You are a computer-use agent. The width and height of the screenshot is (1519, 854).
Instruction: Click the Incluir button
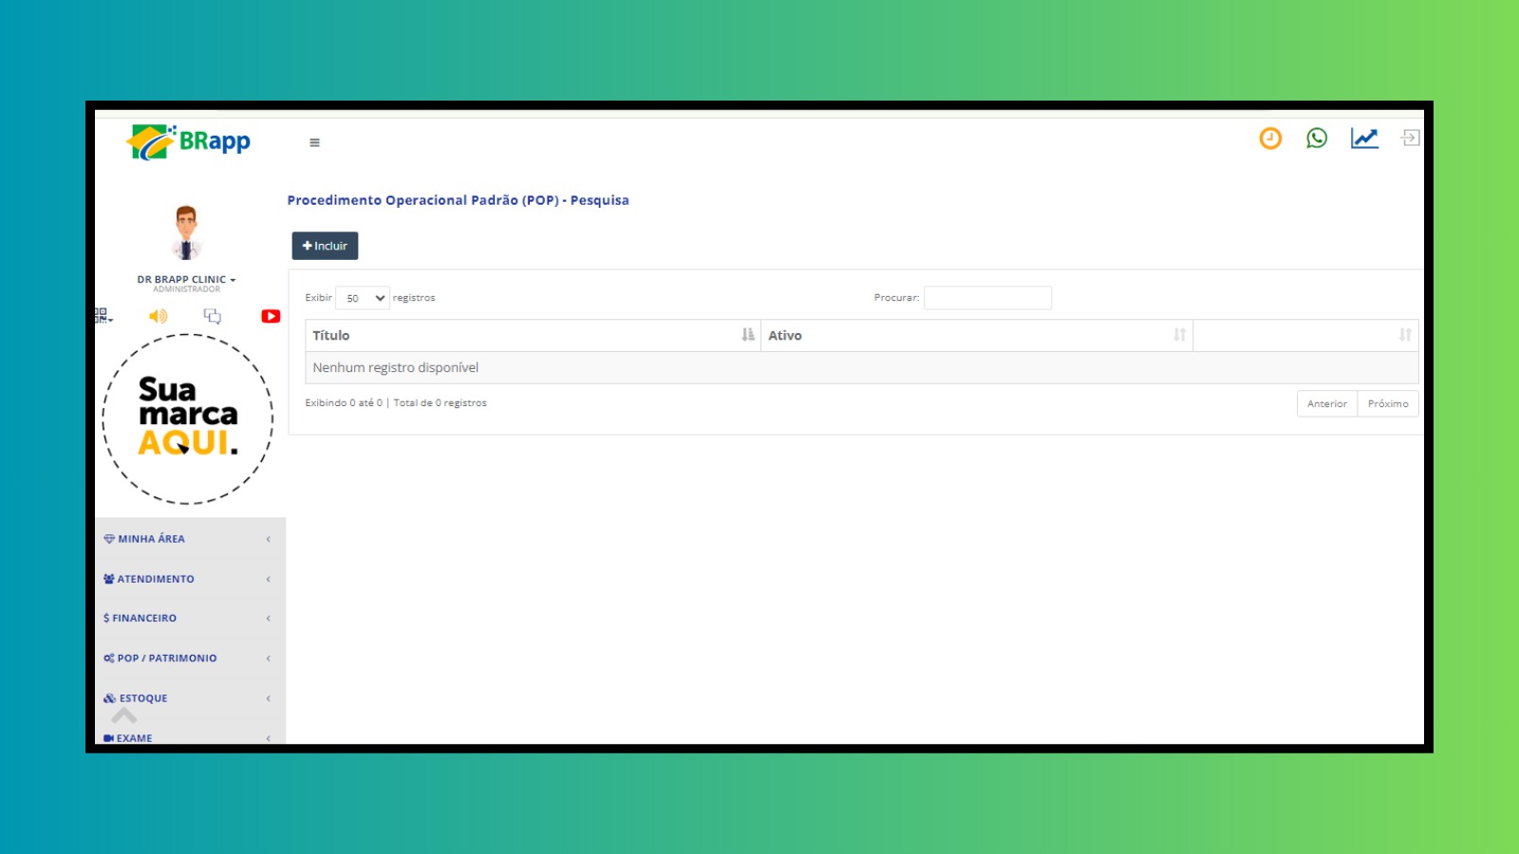325,246
